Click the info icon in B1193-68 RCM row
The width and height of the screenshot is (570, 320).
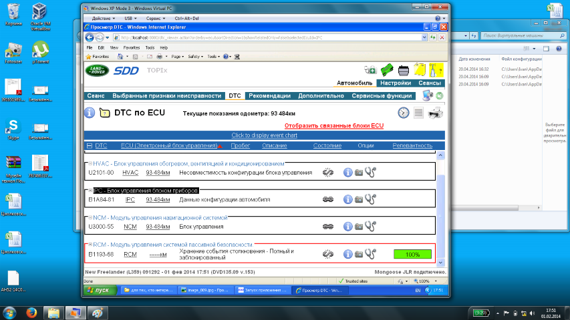(x=348, y=254)
